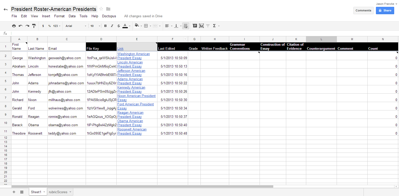The height and width of the screenshot is (196, 399).
Task: Select row 5 header
Action: [x=6, y=81]
